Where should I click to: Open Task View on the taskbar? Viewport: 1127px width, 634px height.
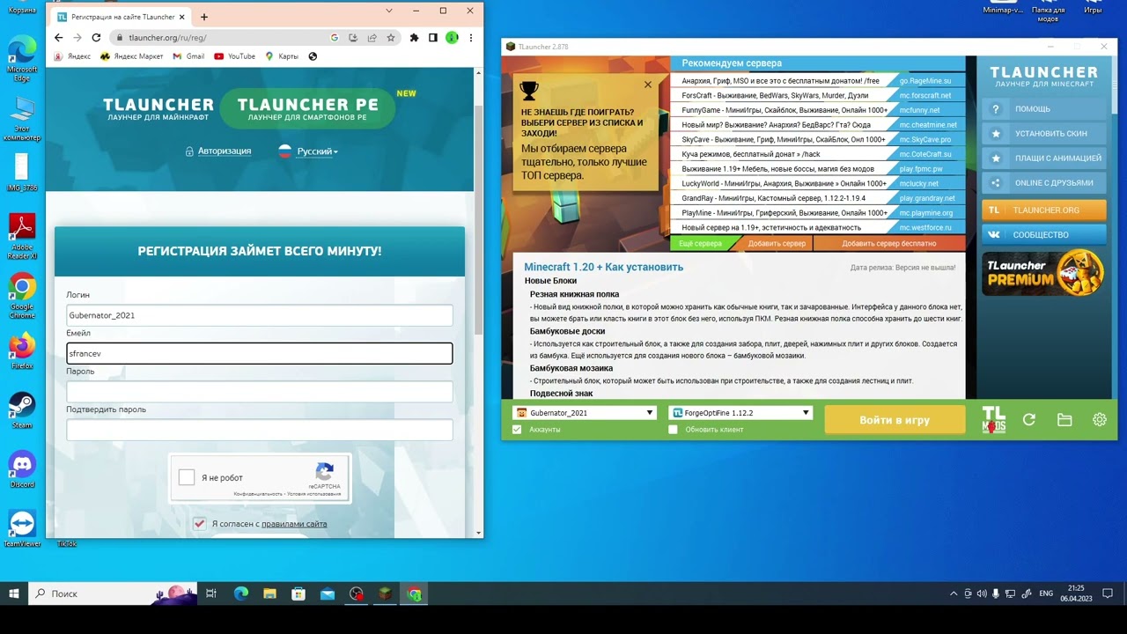click(x=211, y=593)
